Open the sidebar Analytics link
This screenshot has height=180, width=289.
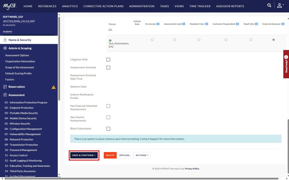coord(8,31)
